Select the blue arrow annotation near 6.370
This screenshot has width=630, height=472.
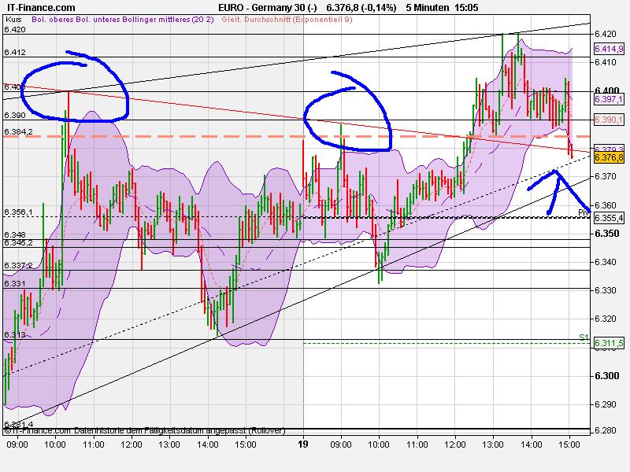click(555, 193)
